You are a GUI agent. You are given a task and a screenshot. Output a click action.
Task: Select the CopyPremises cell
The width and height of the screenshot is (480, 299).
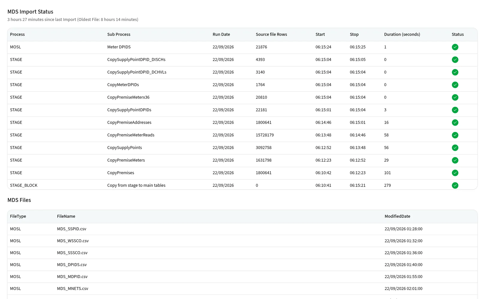[121, 173]
